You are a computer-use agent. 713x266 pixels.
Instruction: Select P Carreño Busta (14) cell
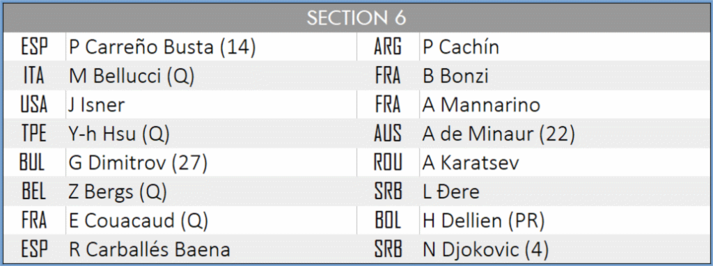click(x=211, y=47)
